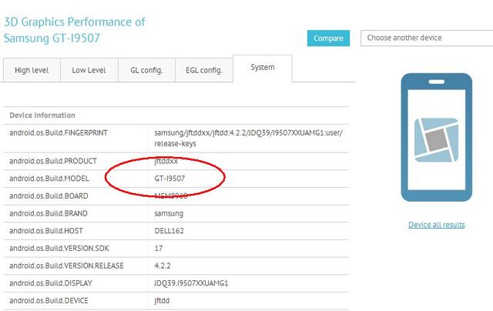Click the blue Compare button
The height and width of the screenshot is (311, 493).
tap(328, 38)
